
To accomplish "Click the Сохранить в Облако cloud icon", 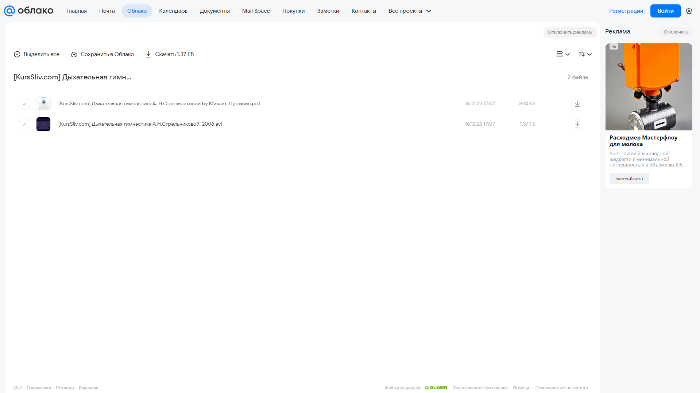I will click(x=74, y=54).
